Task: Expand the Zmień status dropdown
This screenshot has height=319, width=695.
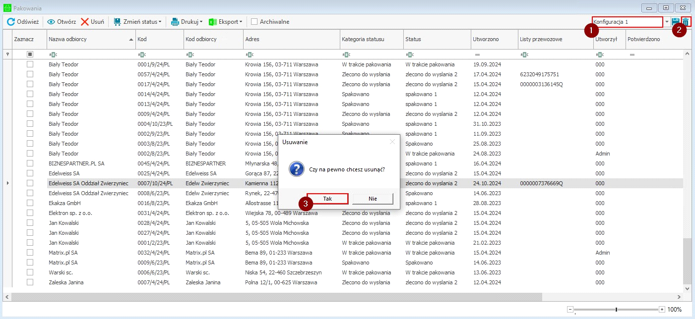Action: tap(137, 22)
